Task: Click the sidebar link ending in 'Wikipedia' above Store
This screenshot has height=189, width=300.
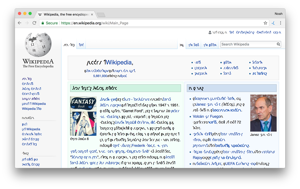Action: pyautogui.click(x=34, y=104)
